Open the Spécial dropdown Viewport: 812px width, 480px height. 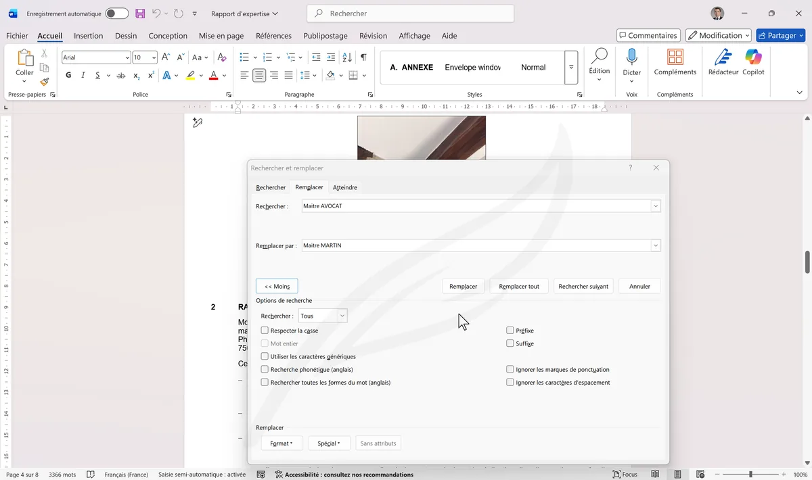[x=329, y=443]
